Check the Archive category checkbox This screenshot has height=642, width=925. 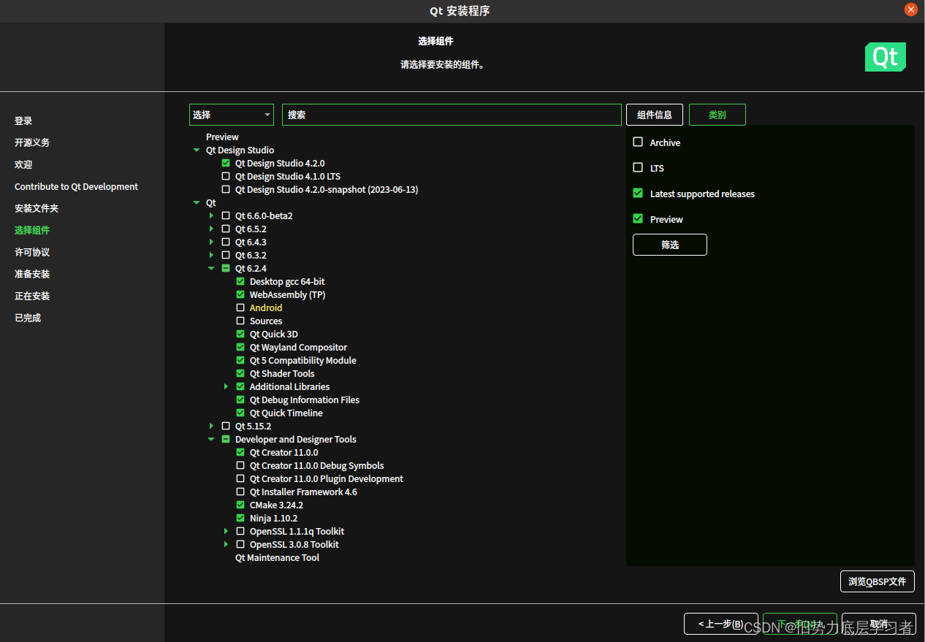pos(638,142)
